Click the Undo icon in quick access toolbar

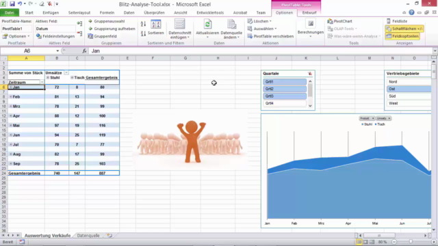click(x=20, y=4)
